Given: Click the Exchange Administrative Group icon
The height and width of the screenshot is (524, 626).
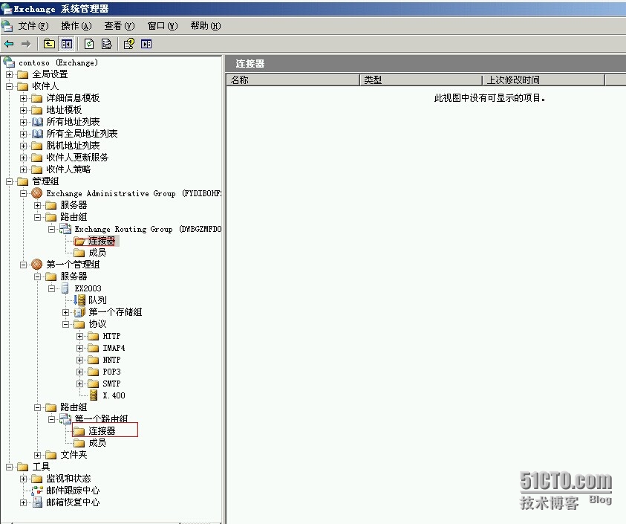Looking at the screenshot, I should pyautogui.click(x=36, y=193).
